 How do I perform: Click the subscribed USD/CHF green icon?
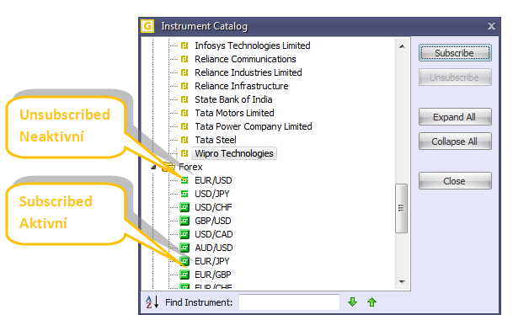pyautogui.click(x=184, y=207)
